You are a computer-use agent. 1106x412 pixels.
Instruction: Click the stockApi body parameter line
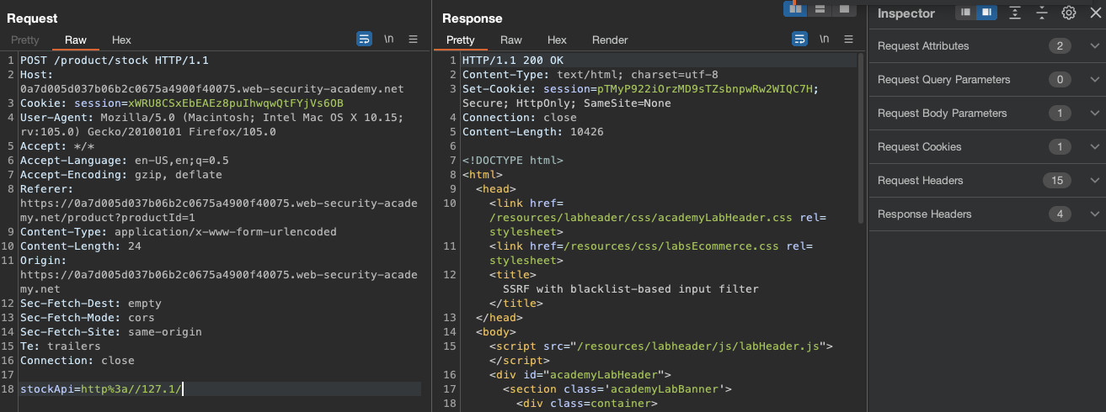pyautogui.click(x=101, y=388)
